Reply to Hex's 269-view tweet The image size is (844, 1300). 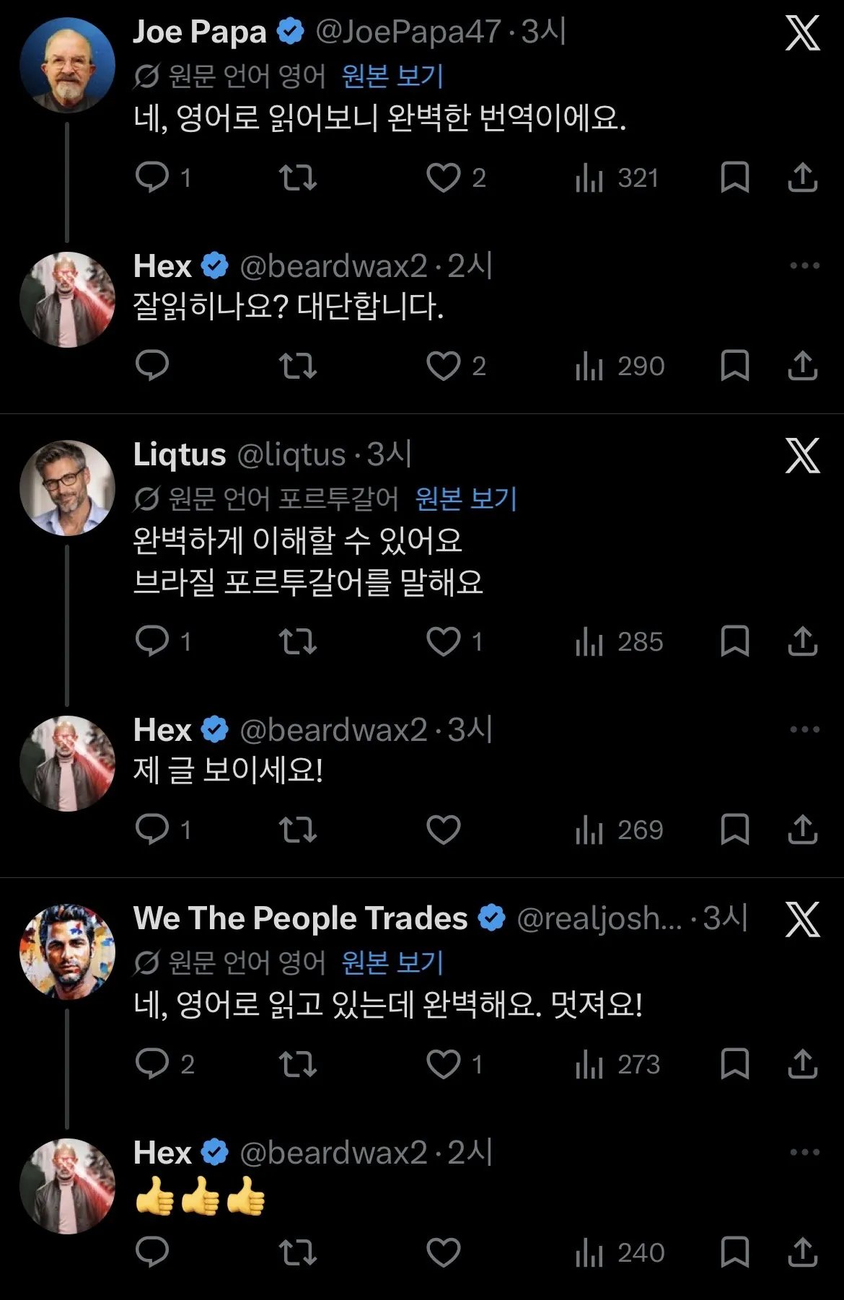click(152, 830)
